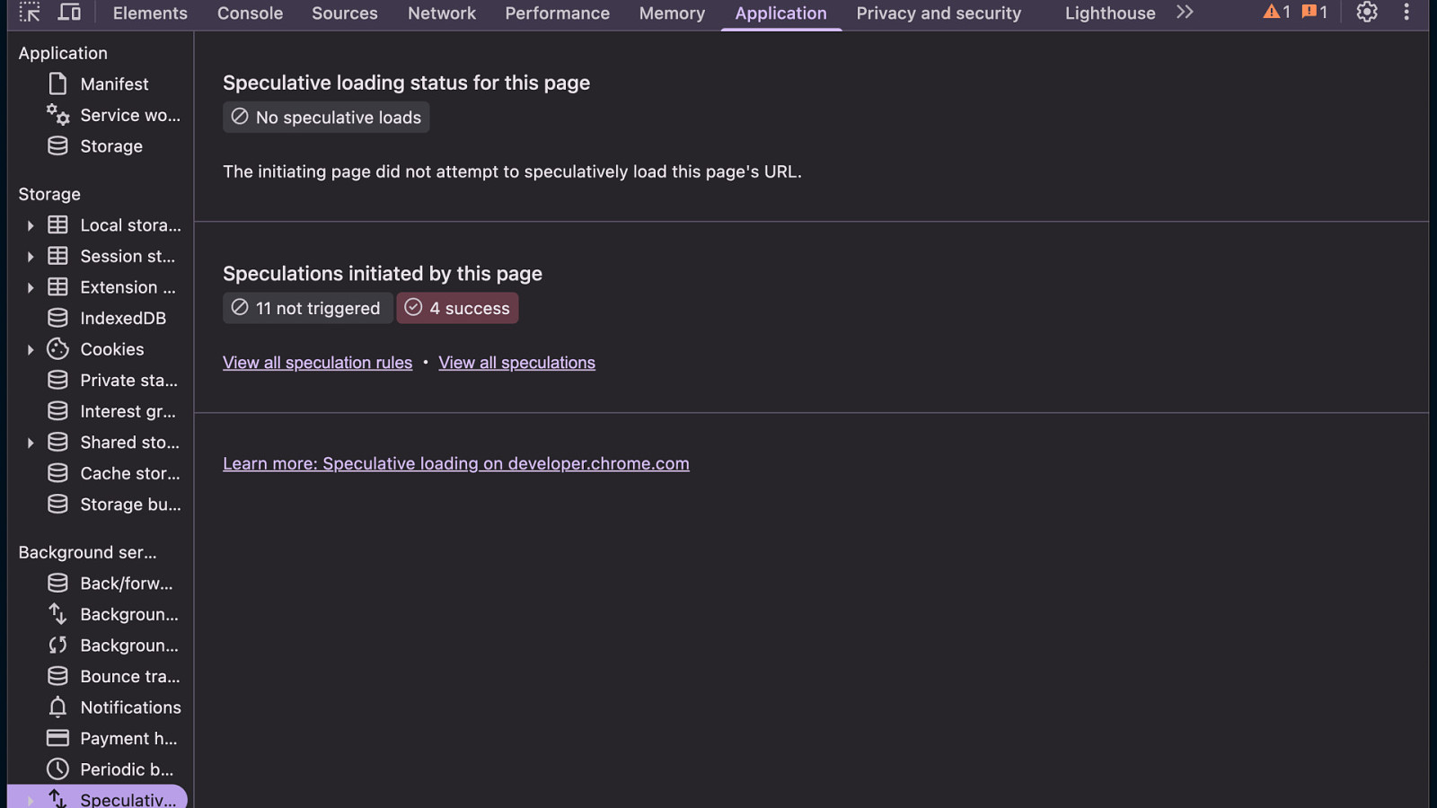Show more tabs with the chevron
This screenshot has height=808, width=1437.
tap(1185, 13)
